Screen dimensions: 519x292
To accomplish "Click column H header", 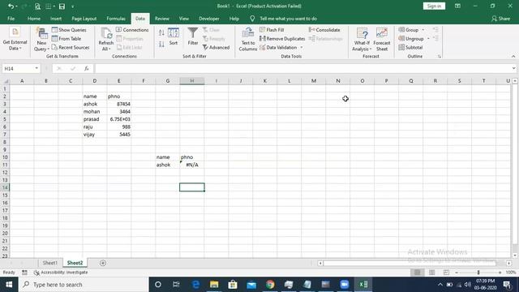I will point(192,81).
